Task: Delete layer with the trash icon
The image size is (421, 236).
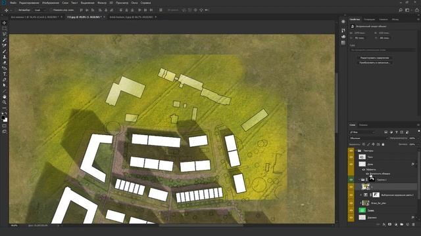Action: point(414,224)
